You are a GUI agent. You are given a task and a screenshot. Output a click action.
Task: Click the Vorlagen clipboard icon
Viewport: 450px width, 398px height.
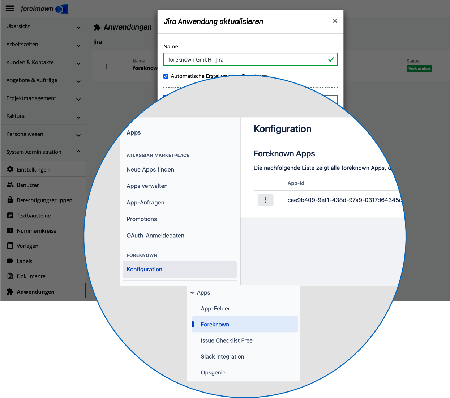pyautogui.click(x=10, y=246)
